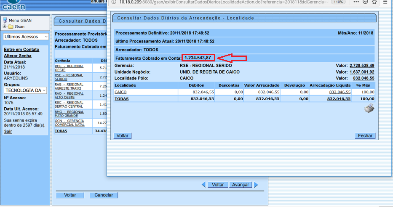
Task: Click the site information icon in address bar
Action: [114, 2]
